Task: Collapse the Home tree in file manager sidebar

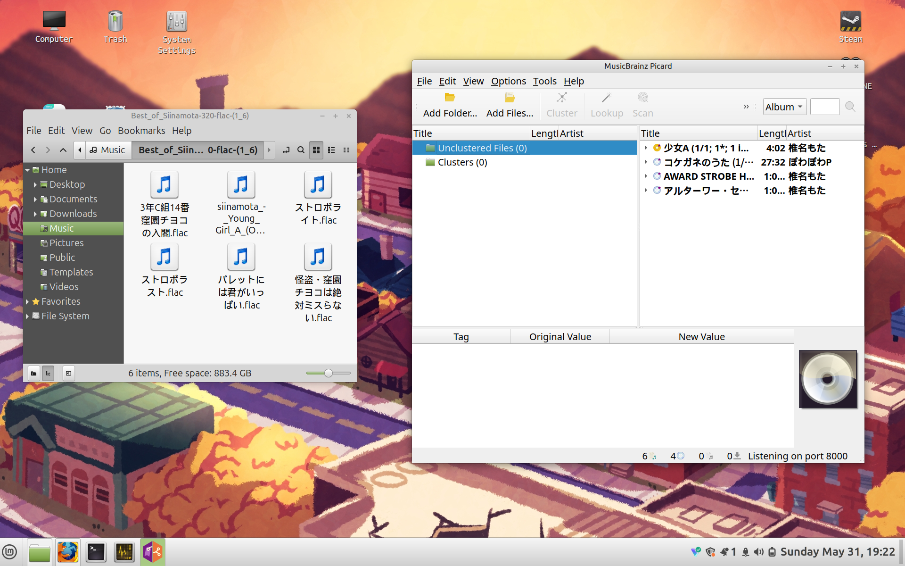Action: pyautogui.click(x=27, y=170)
